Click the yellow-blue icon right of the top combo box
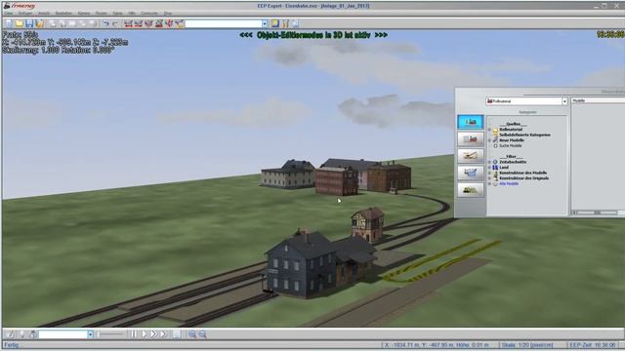 pos(275,23)
